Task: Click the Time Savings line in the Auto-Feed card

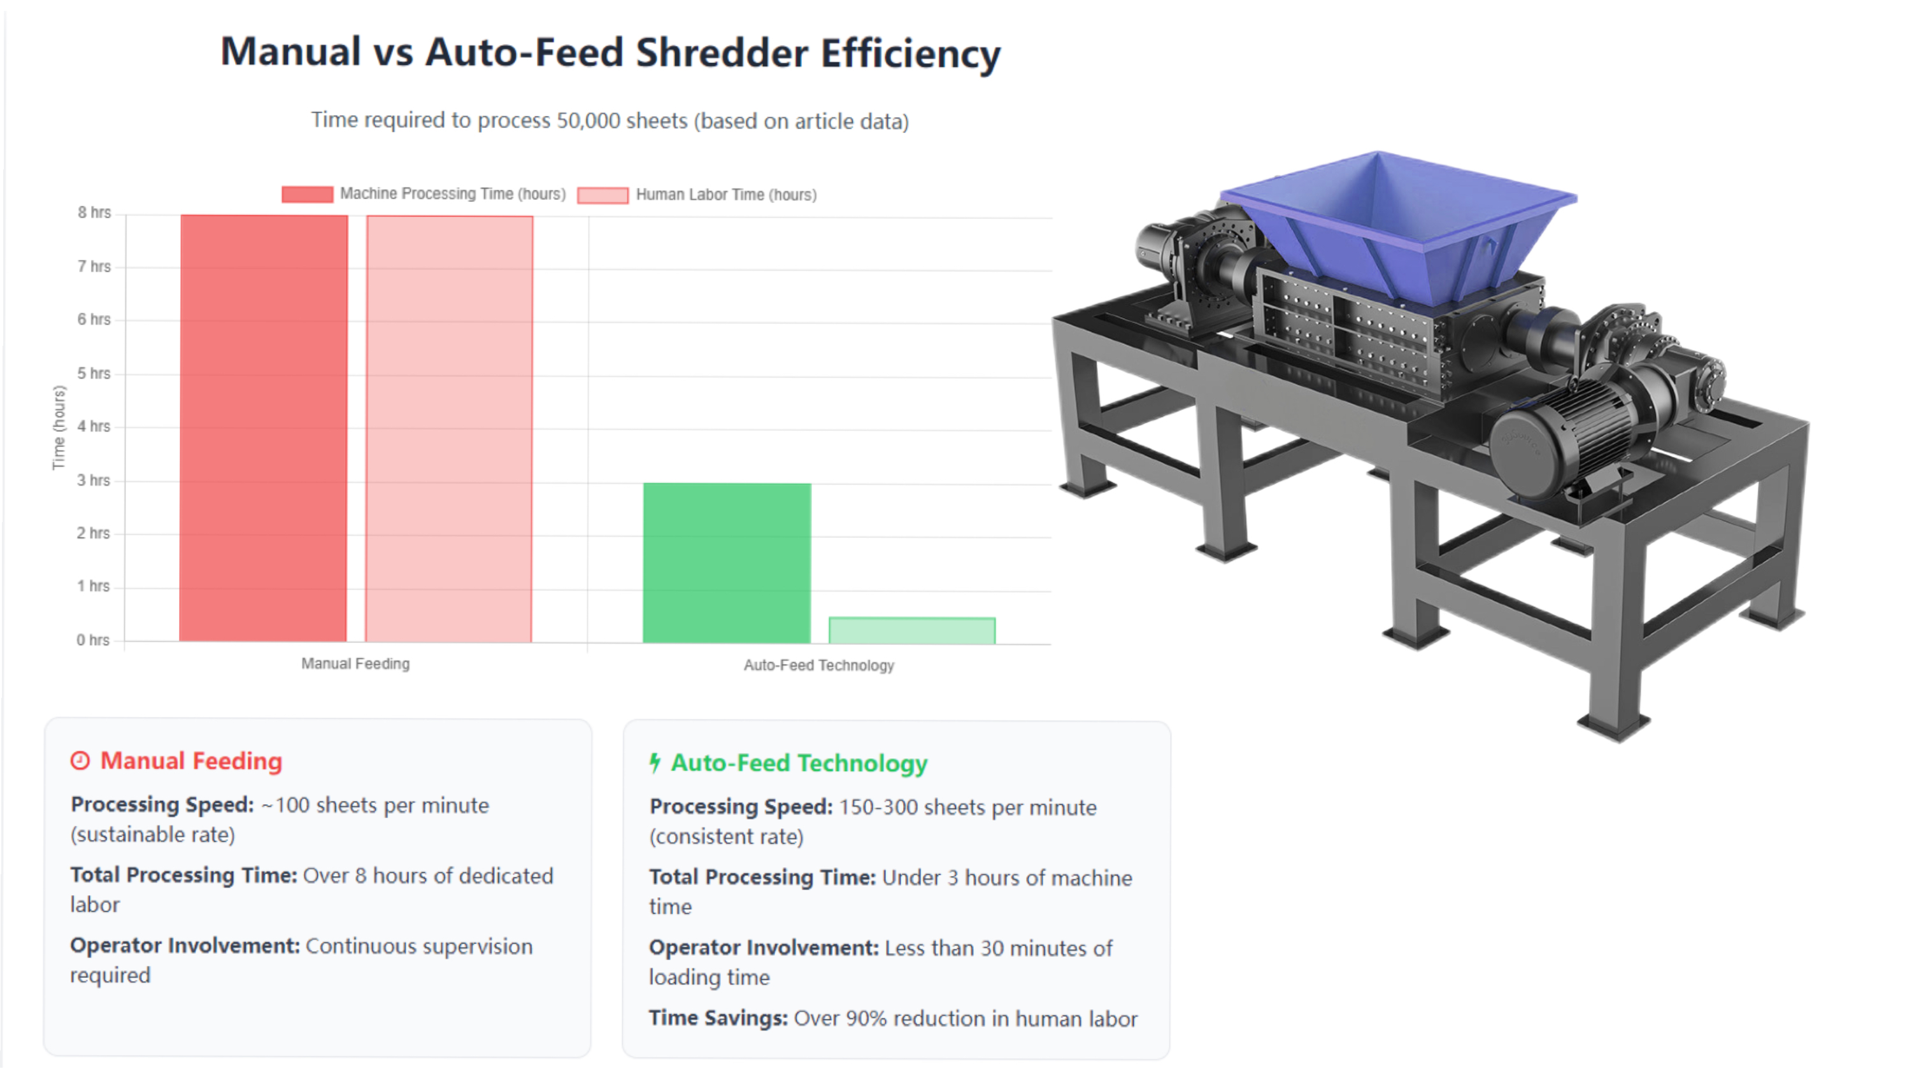Action: [893, 1019]
